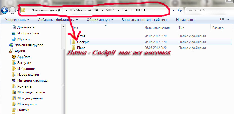The height and width of the screenshot is (114, 234).
Task: Open 'Интернет страницы' in navigation pane
Action: [x=33, y=81]
